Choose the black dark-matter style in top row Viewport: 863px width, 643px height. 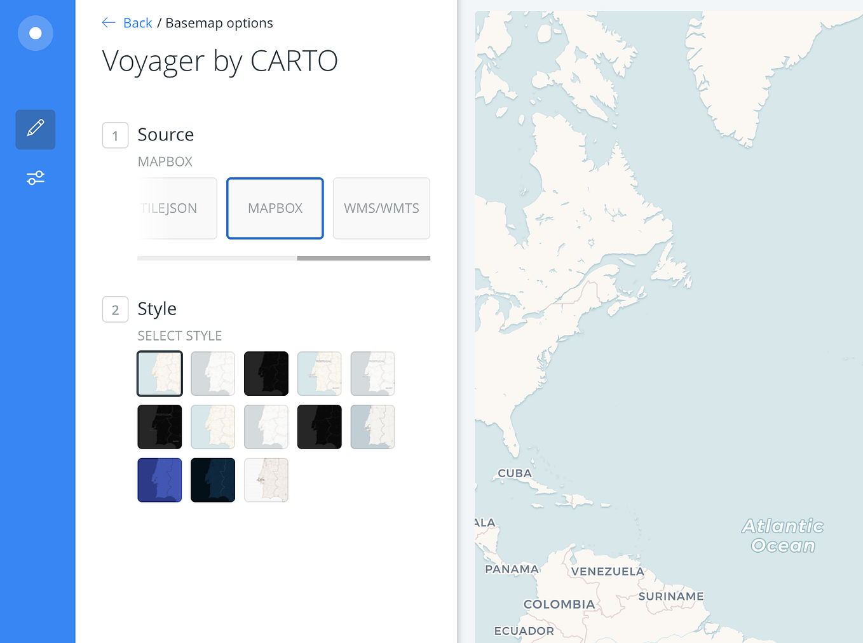tap(266, 374)
